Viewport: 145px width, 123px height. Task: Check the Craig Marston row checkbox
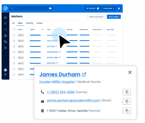(14, 52)
